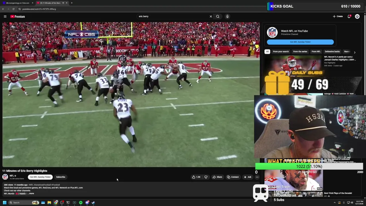Open Discord from the taskbar
The image size is (366, 206).
87,203
